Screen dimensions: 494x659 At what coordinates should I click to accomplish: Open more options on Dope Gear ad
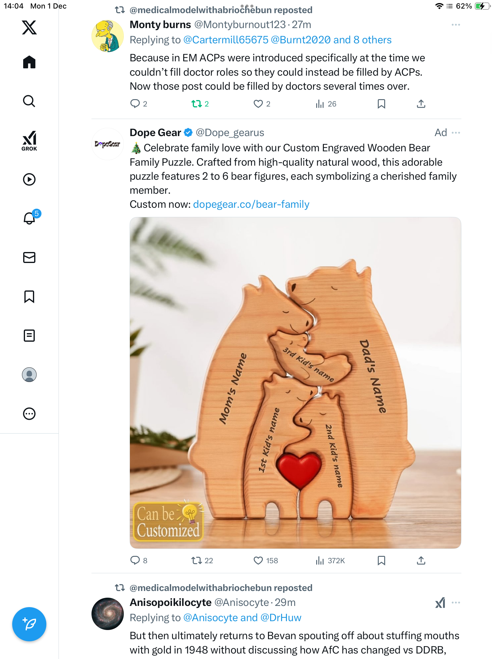click(x=456, y=133)
